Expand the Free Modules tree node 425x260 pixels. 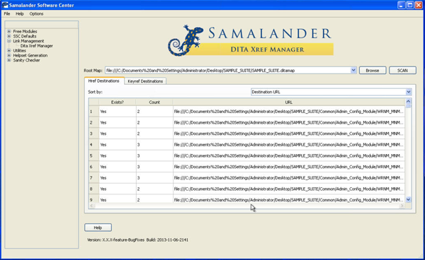coord(9,31)
